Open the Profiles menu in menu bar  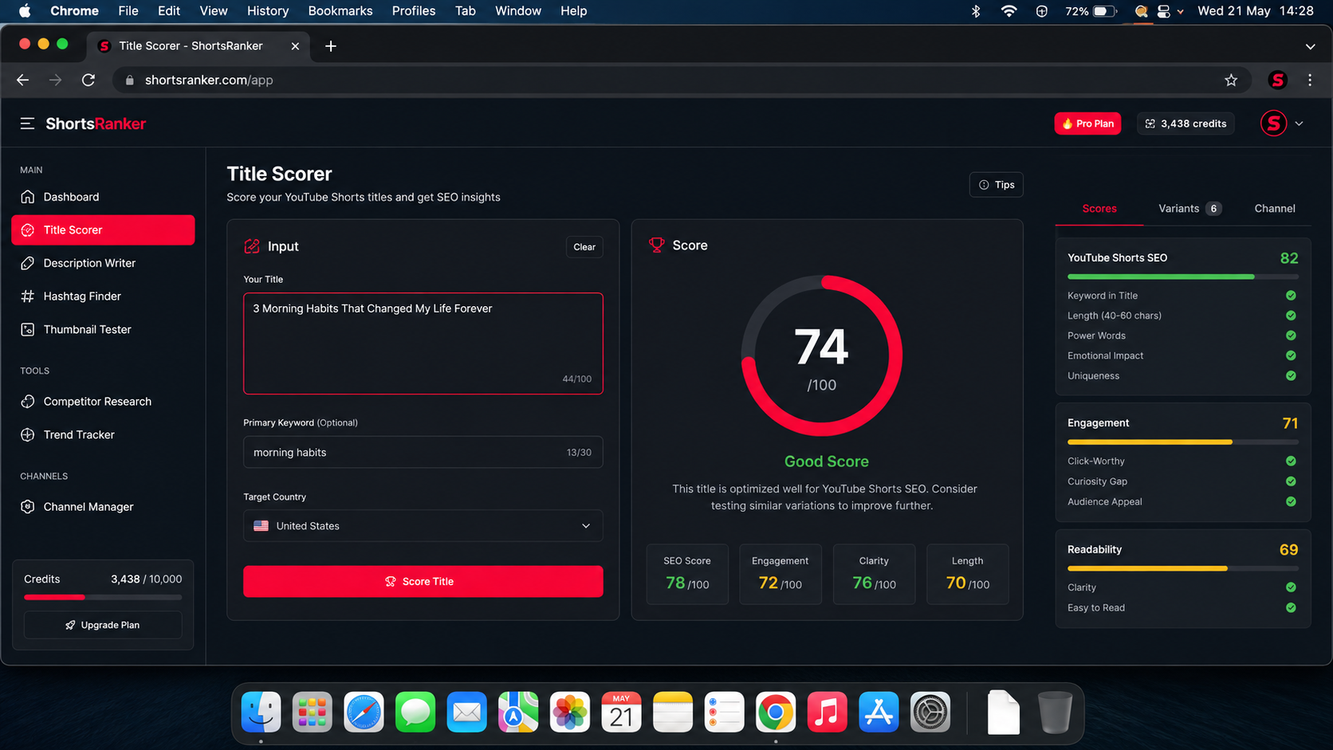click(414, 11)
